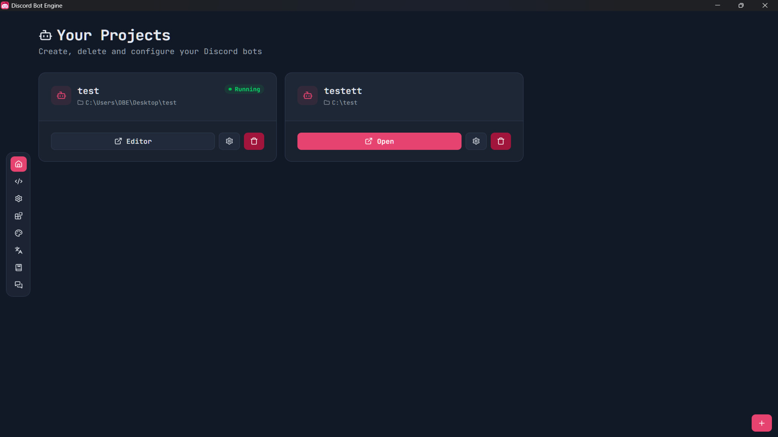Viewport: 778px width, 437px height.
Task: Open the Home sidebar icon
Action: [19, 164]
